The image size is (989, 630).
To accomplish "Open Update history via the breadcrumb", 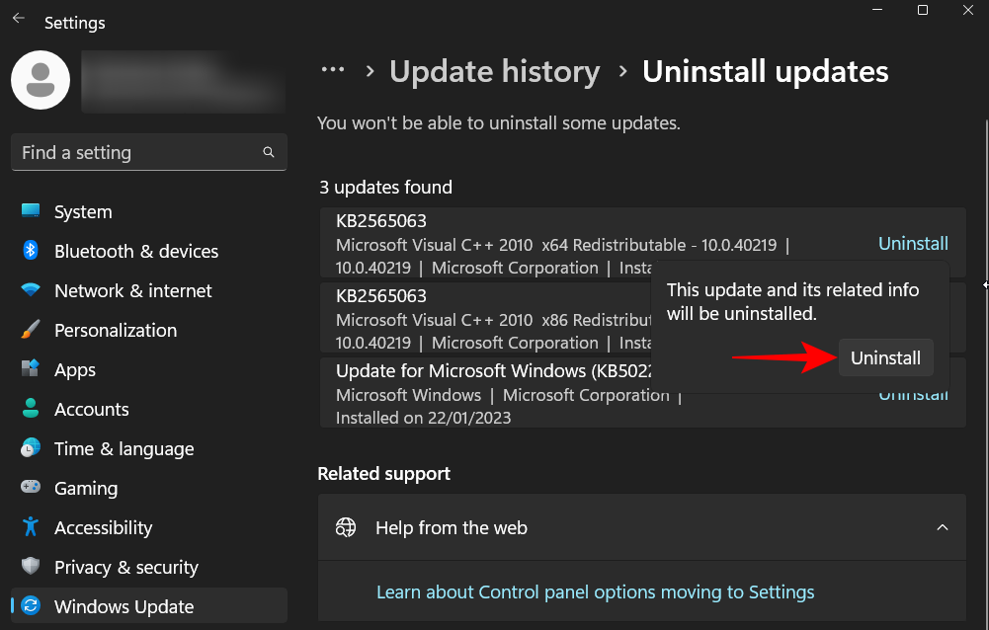I will pos(494,71).
